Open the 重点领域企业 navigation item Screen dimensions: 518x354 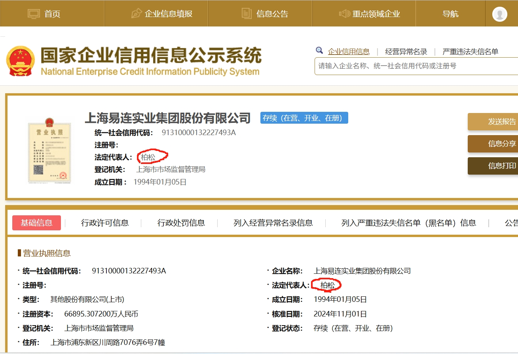point(376,14)
